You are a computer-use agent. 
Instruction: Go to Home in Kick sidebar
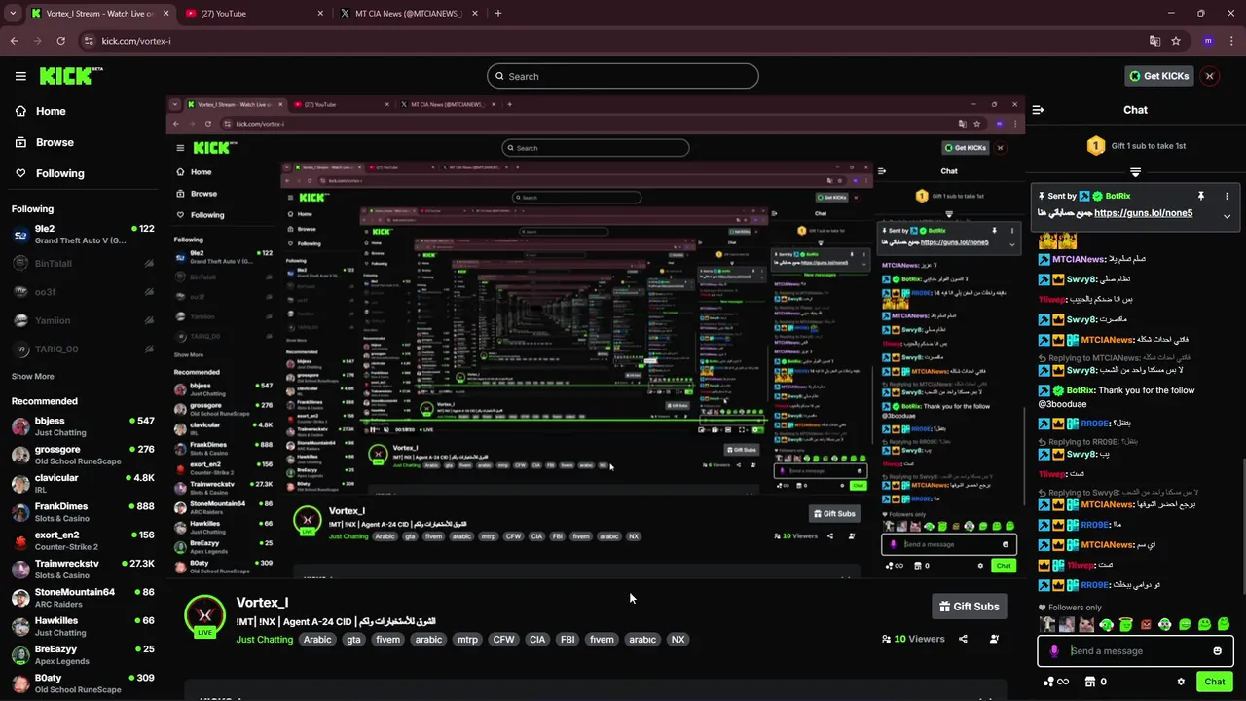[x=41, y=111]
